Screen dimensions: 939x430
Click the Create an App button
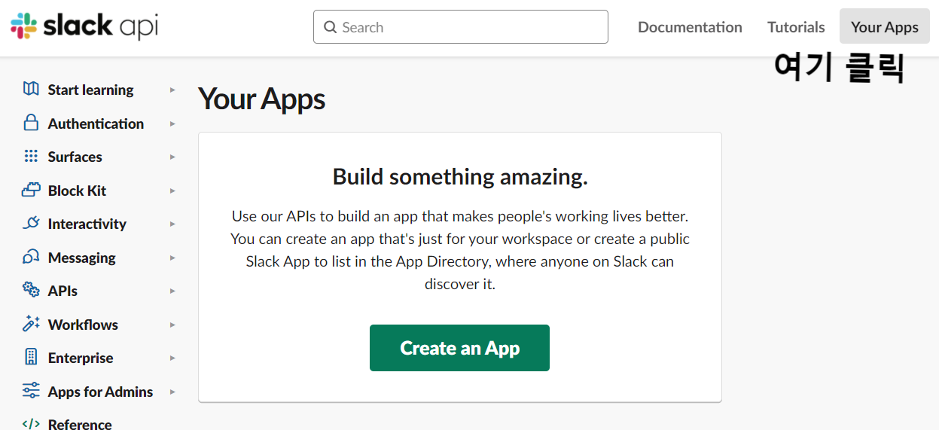click(x=459, y=348)
